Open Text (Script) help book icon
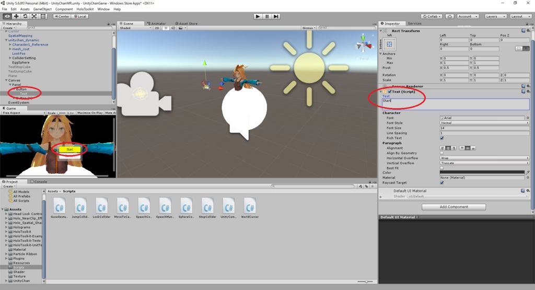 (524, 91)
